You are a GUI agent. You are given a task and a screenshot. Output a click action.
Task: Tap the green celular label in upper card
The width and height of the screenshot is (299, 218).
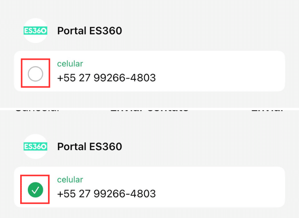pos(70,64)
